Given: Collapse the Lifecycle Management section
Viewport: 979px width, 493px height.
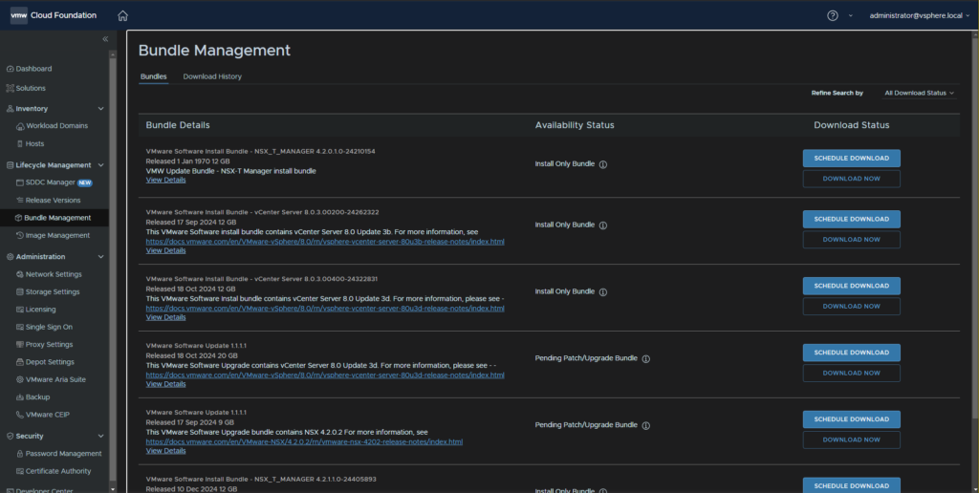Looking at the screenshot, I should pyautogui.click(x=101, y=165).
